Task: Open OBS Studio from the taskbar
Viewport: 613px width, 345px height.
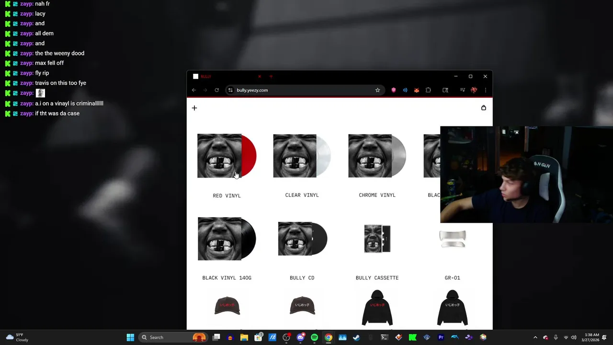Action: [286, 337]
